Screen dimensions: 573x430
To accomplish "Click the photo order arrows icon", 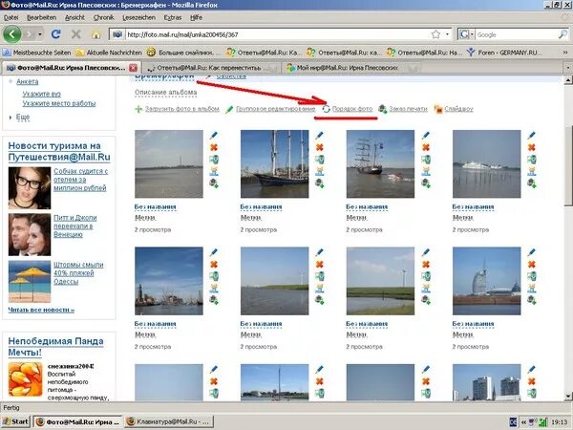I will coord(326,109).
